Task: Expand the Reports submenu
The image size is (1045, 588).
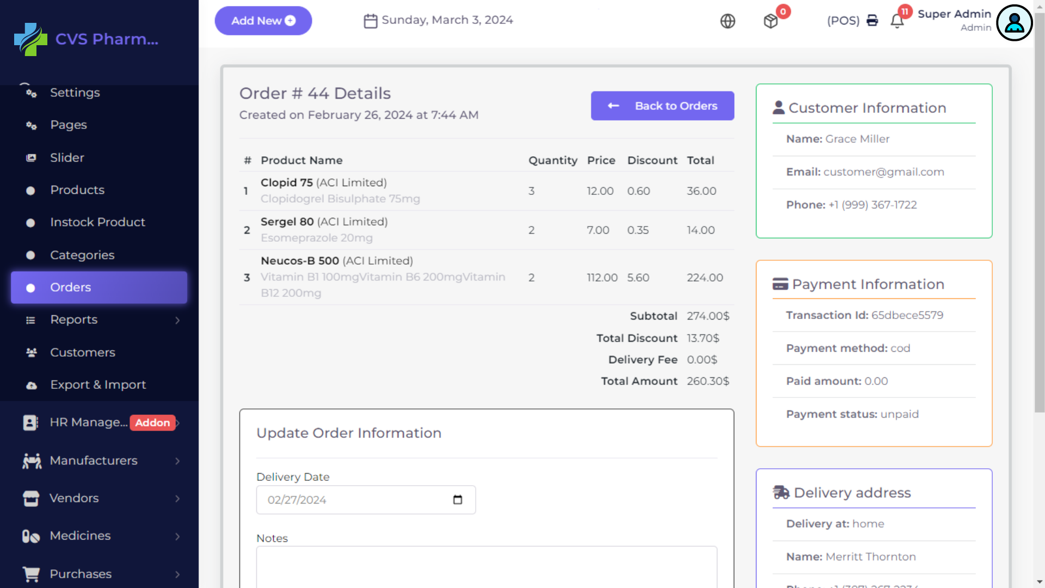Action: pos(177,320)
